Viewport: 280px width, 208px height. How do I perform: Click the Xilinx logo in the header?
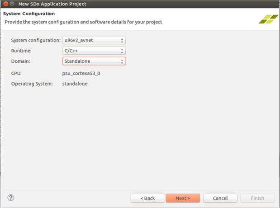(x=268, y=19)
